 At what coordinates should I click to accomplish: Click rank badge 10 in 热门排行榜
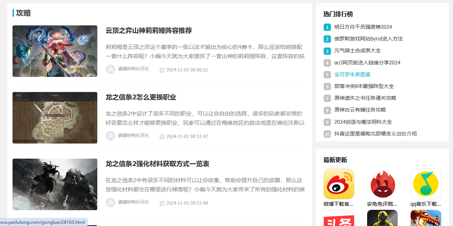[327, 134]
